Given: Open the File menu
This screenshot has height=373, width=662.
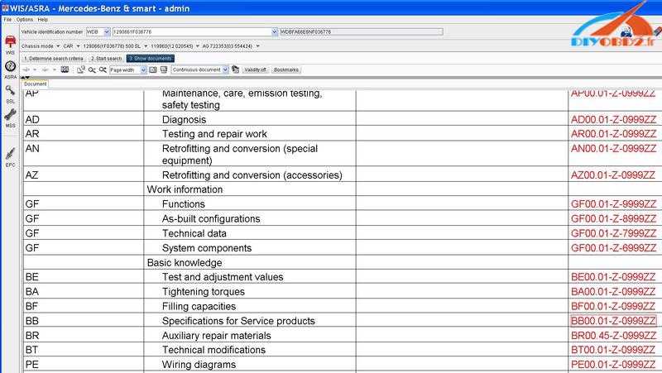Looking at the screenshot, I should (x=7, y=19).
